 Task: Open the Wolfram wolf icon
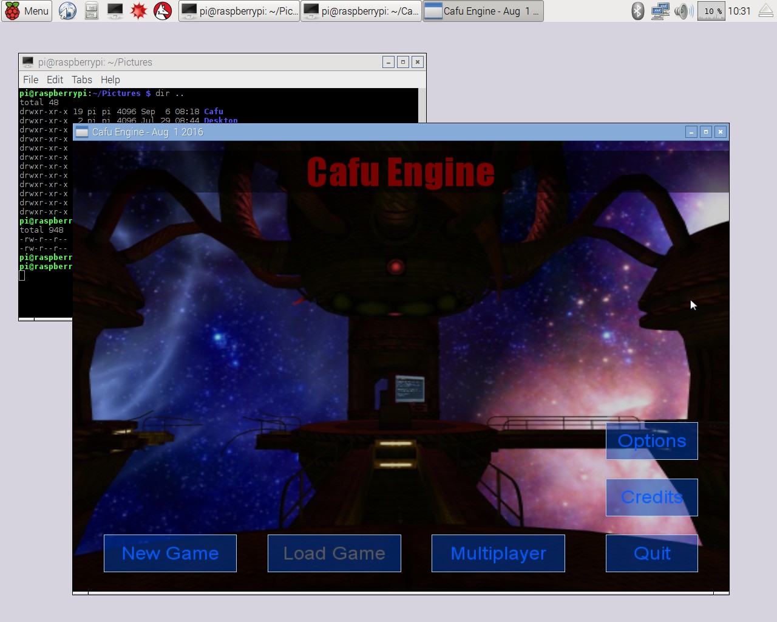(163, 11)
